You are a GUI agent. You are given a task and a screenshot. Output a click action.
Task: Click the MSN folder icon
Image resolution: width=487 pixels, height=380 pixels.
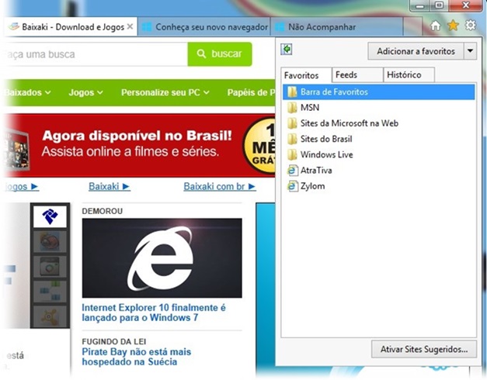(292, 108)
